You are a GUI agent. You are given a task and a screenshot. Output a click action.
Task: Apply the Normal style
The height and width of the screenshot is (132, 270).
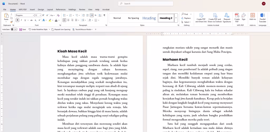click(117, 18)
